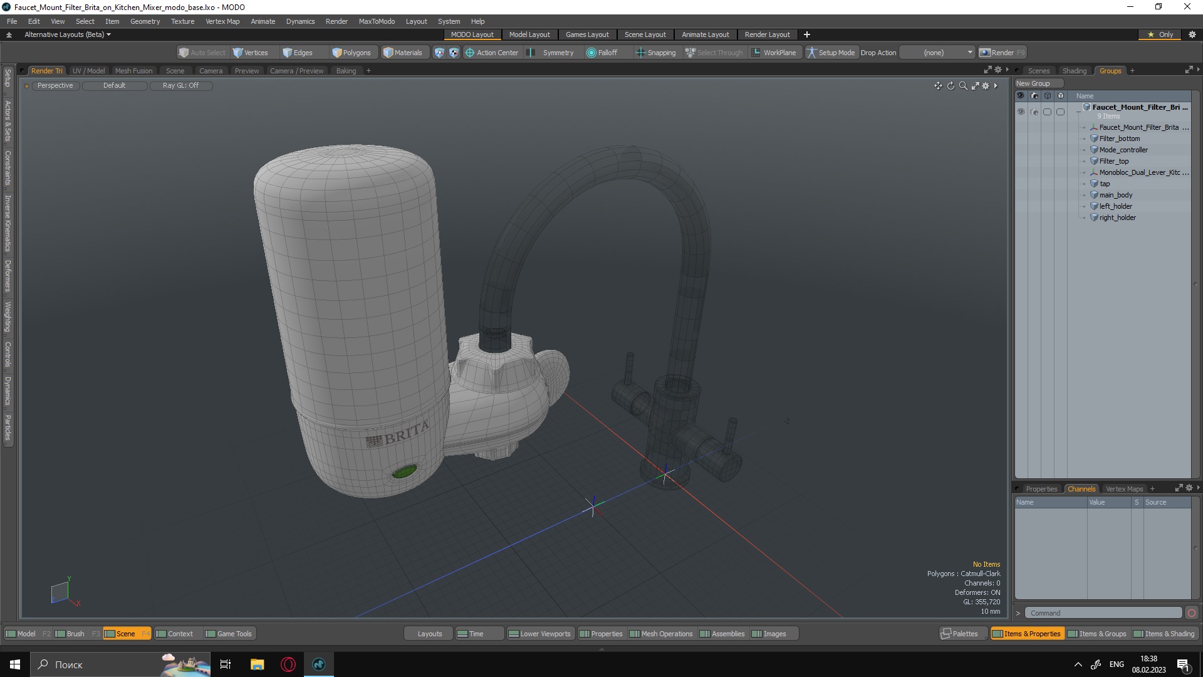The width and height of the screenshot is (1203, 677).
Task: Open the Vertex Map menu
Action: (222, 21)
